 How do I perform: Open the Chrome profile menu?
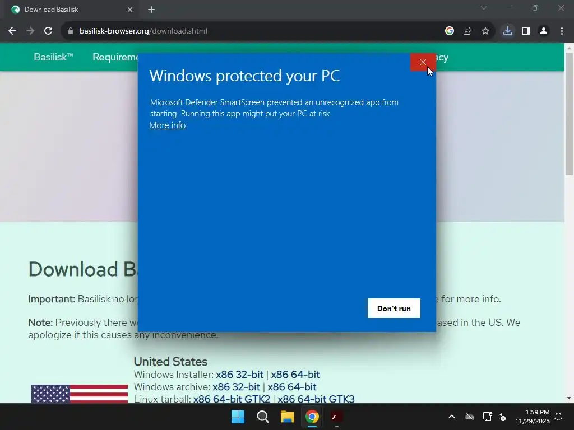pyautogui.click(x=544, y=31)
